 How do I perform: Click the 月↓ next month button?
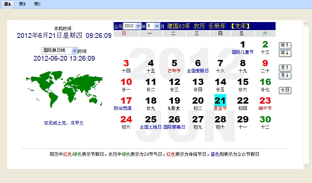coord(285,76)
